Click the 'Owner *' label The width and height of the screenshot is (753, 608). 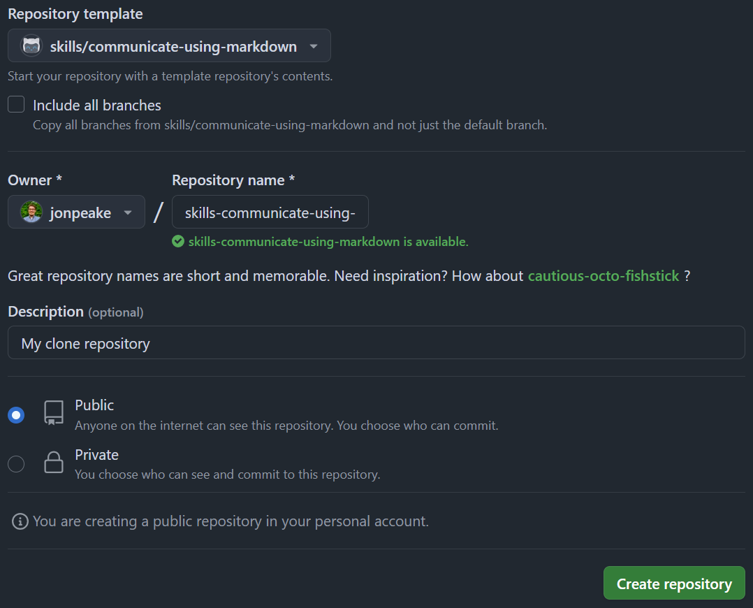click(35, 180)
